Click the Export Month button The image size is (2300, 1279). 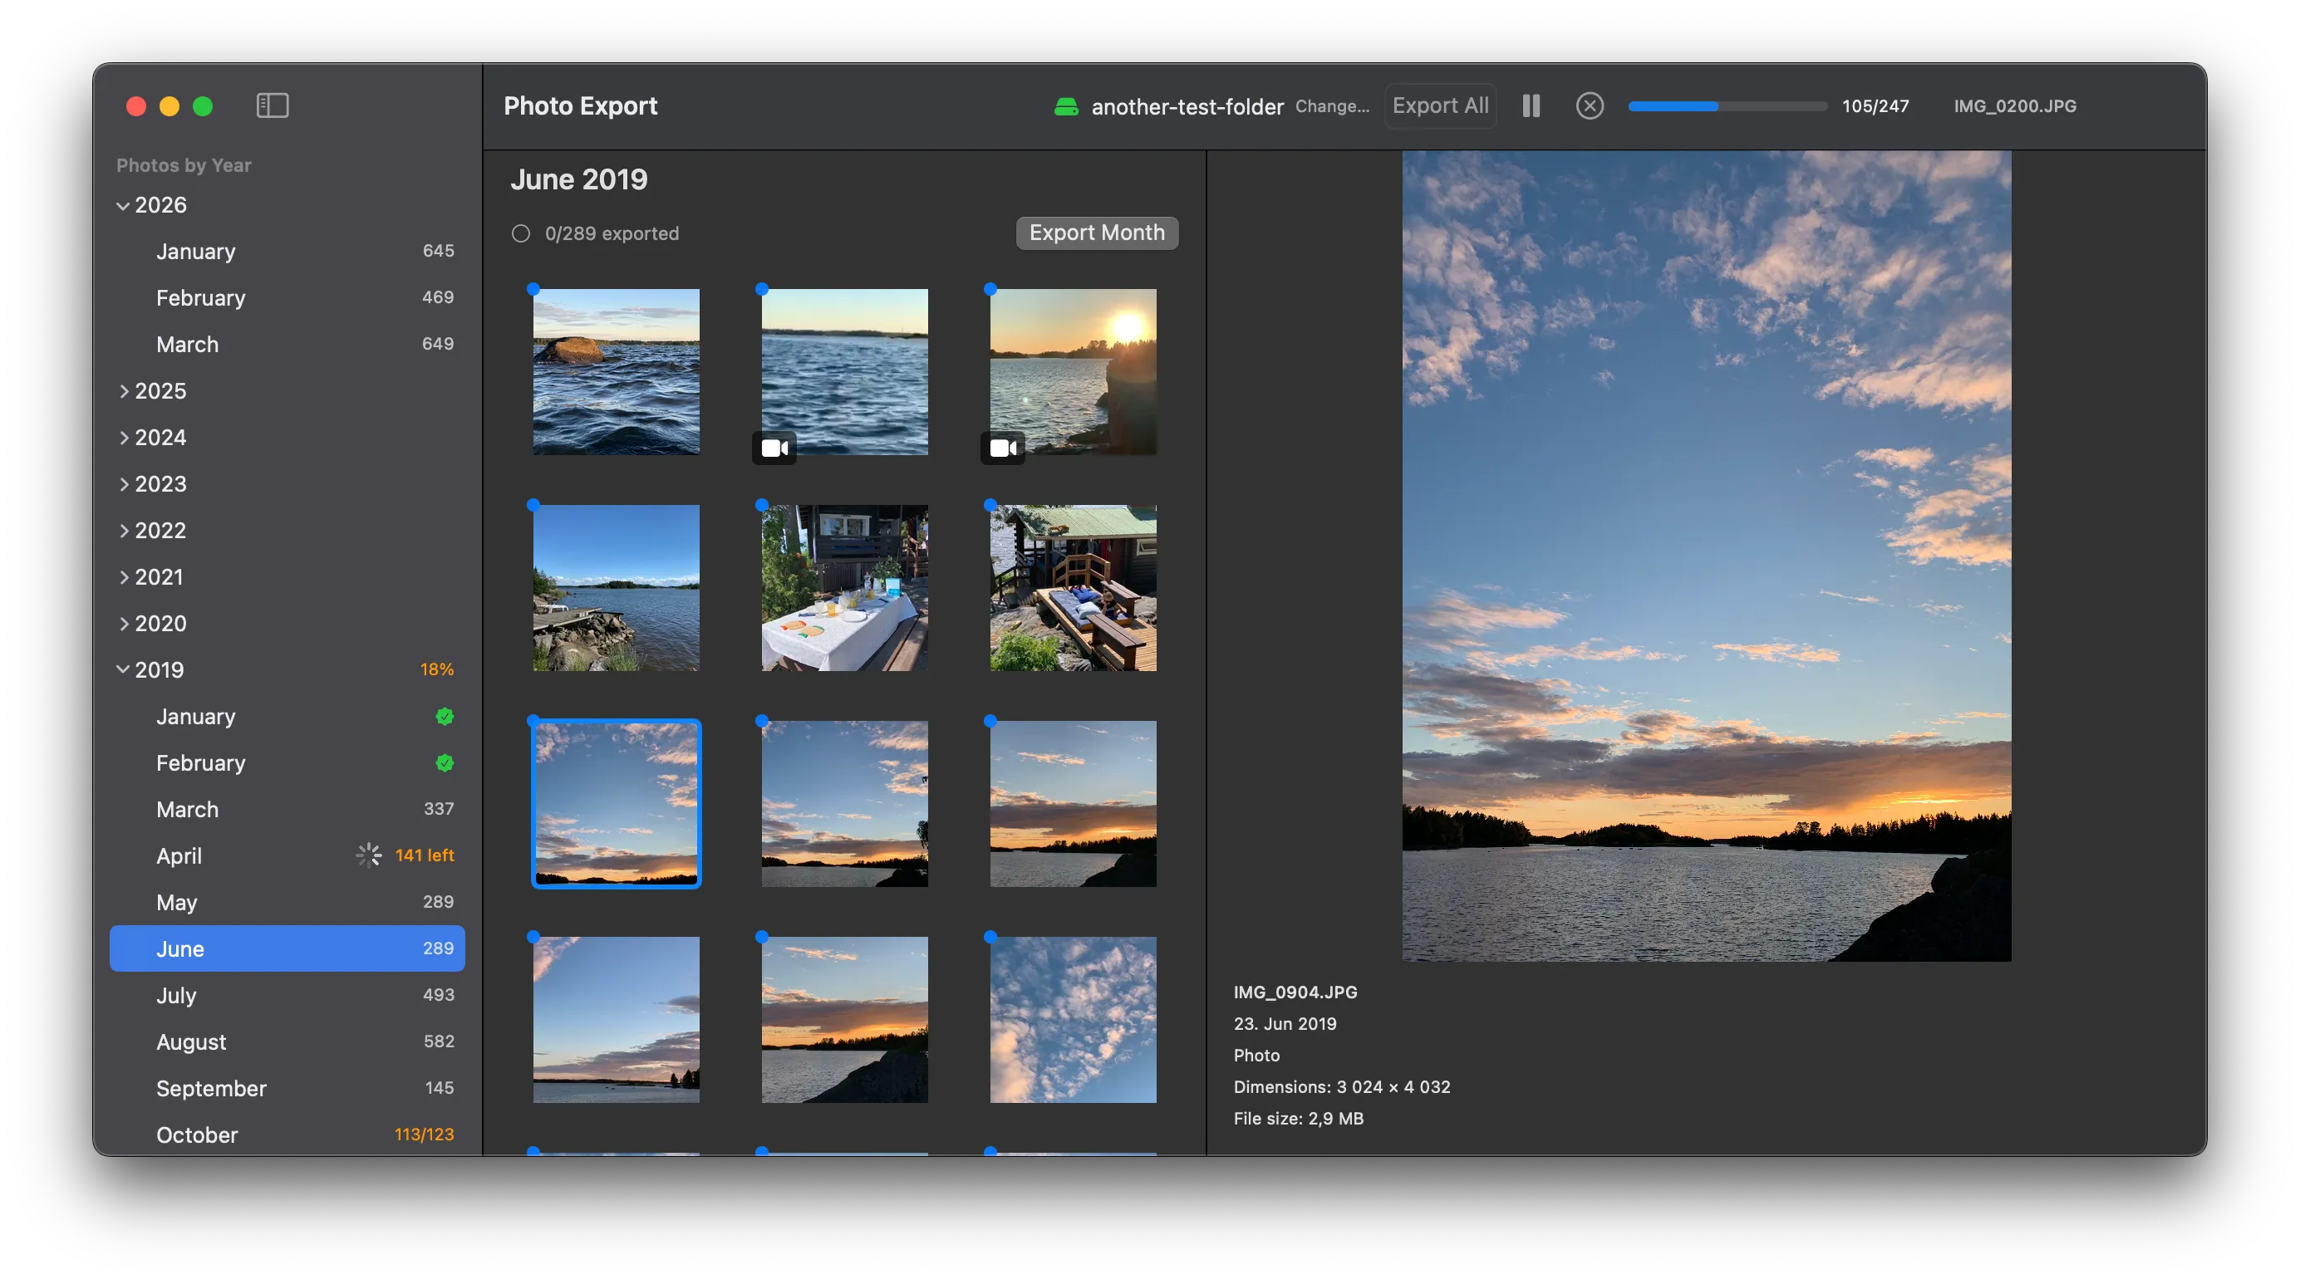[1097, 233]
